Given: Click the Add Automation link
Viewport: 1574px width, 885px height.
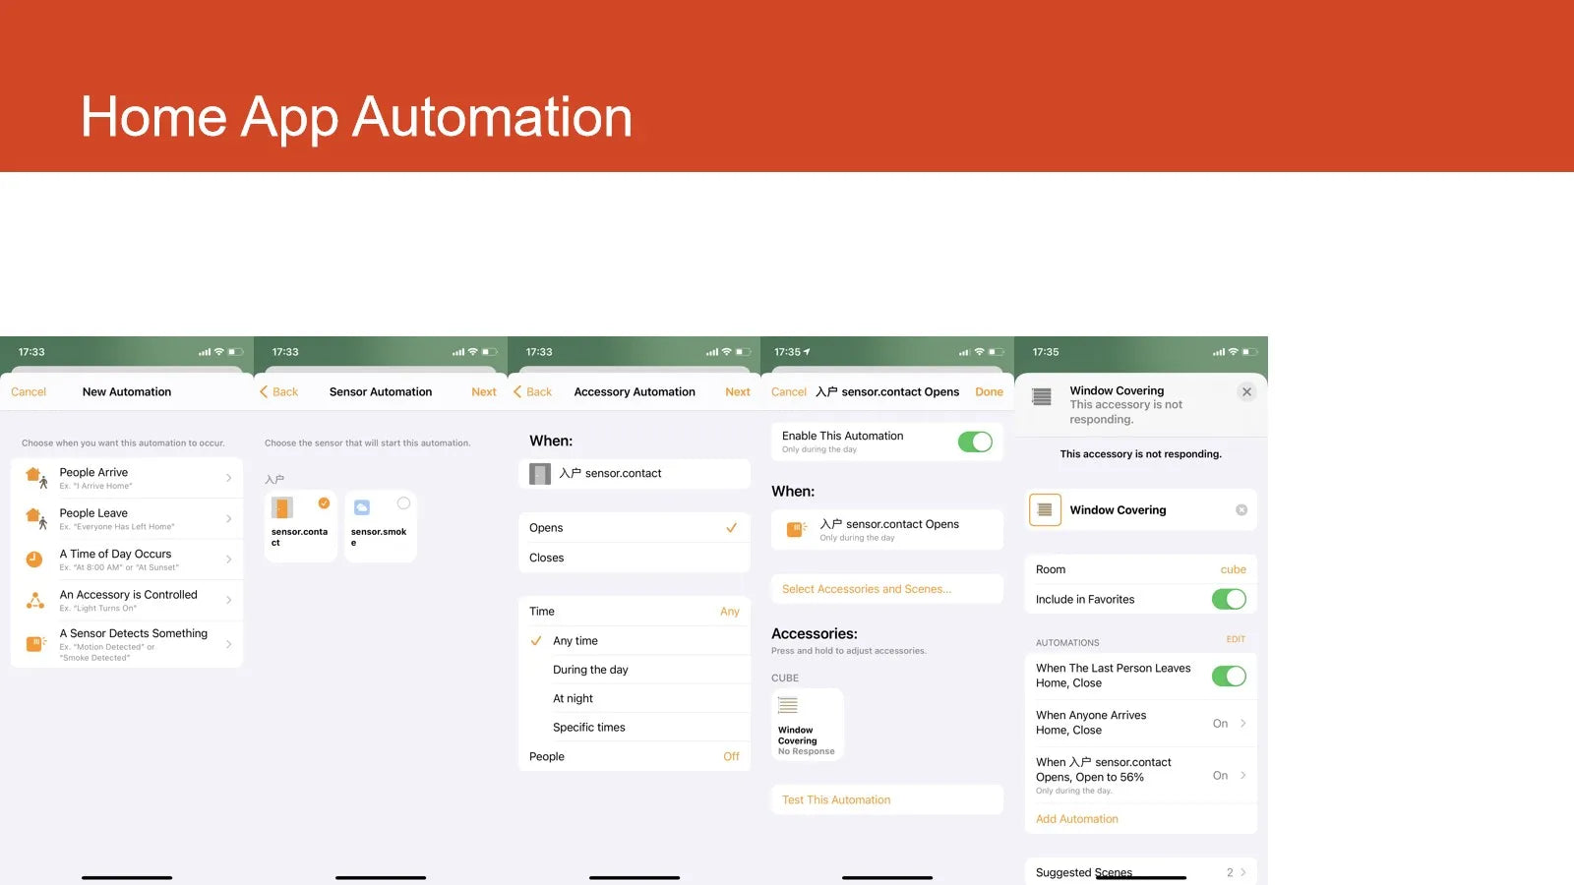Looking at the screenshot, I should [x=1076, y=819].
